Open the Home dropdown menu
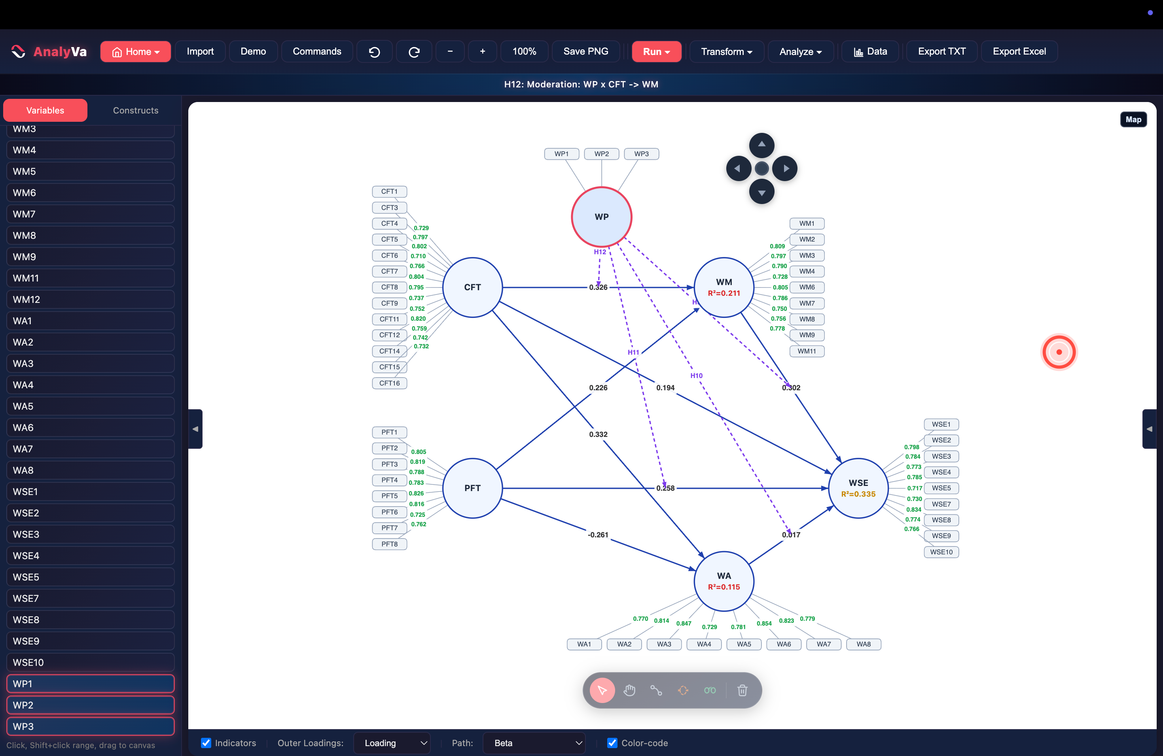Screen dimensions: 1163x756 135,52
